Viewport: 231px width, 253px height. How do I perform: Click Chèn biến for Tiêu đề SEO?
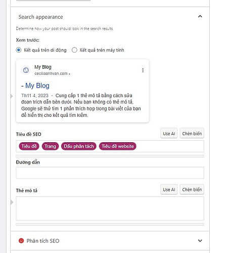click(x=192, y=134)
